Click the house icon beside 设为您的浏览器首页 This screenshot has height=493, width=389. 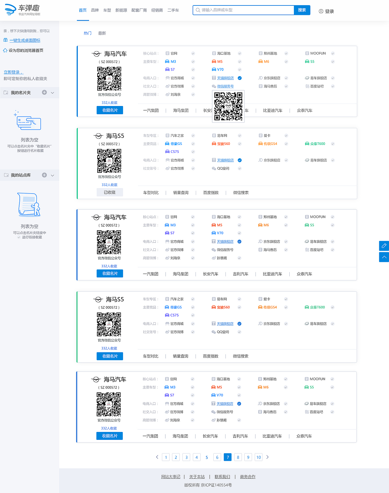point(5,50)
